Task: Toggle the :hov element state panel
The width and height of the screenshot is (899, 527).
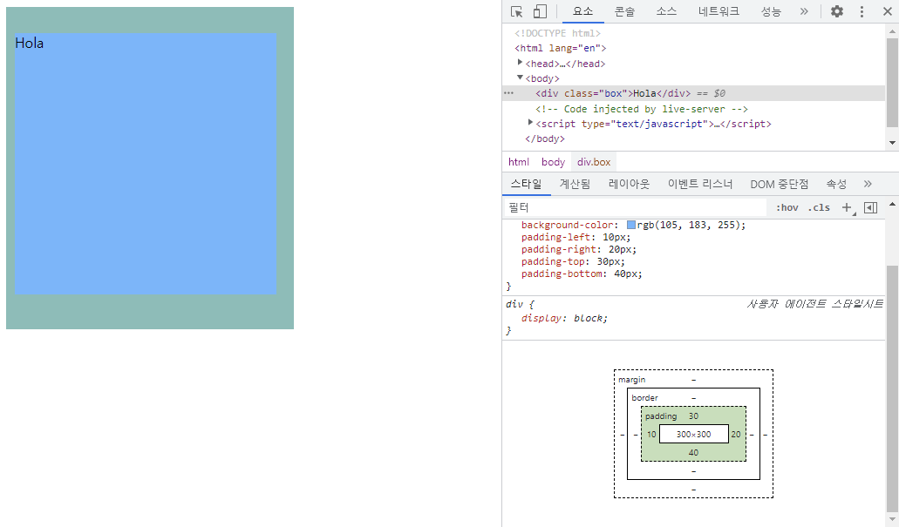Action: (787, 207)
